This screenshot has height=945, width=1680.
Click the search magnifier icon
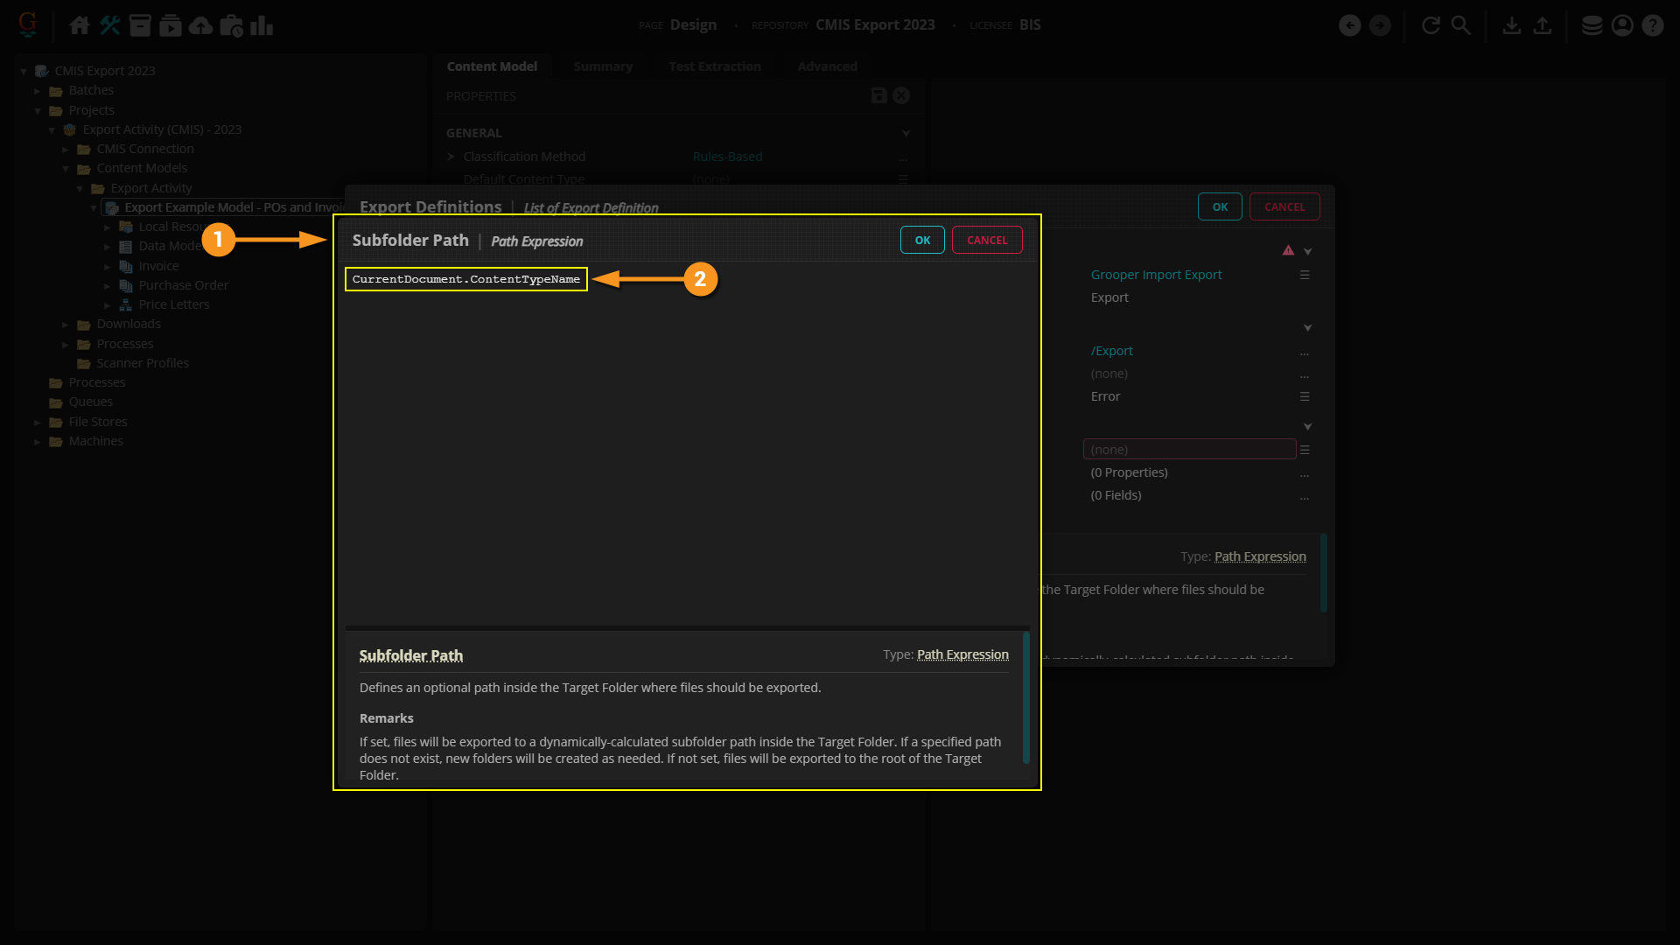tap(1460, 25)
